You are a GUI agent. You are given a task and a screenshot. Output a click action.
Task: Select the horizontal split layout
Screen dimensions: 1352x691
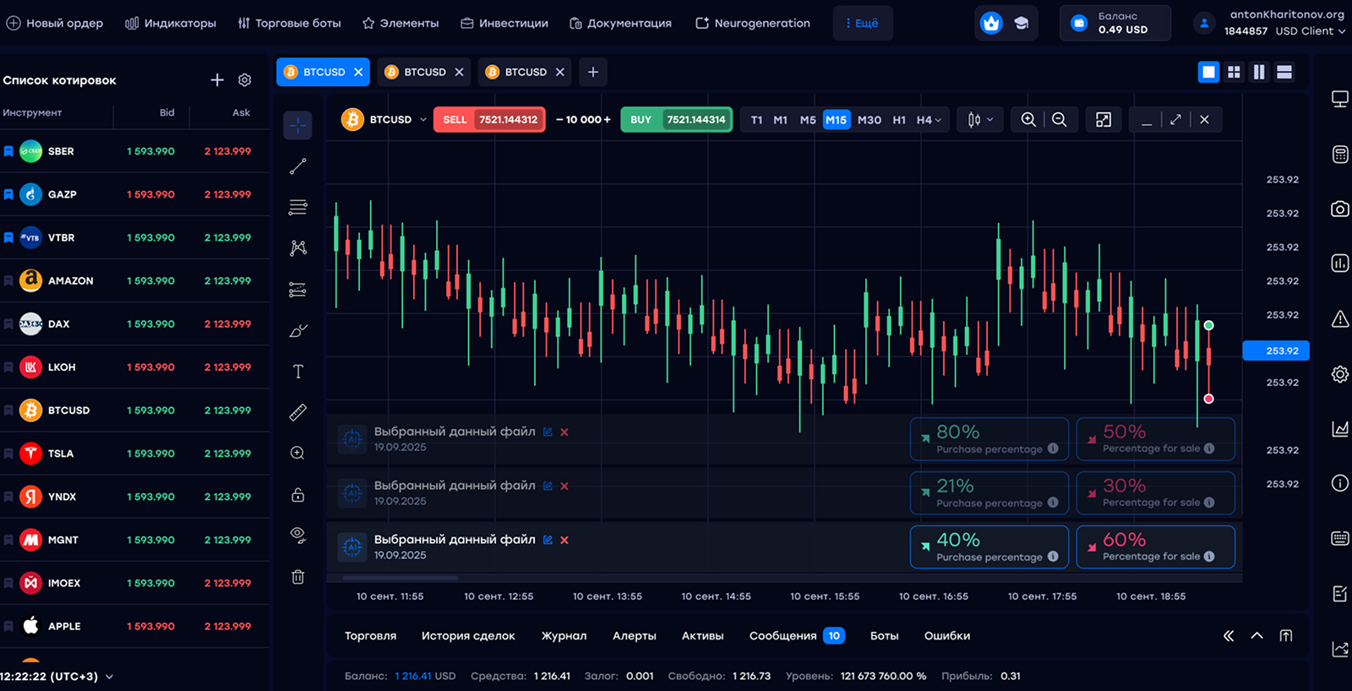point(1284,72)
